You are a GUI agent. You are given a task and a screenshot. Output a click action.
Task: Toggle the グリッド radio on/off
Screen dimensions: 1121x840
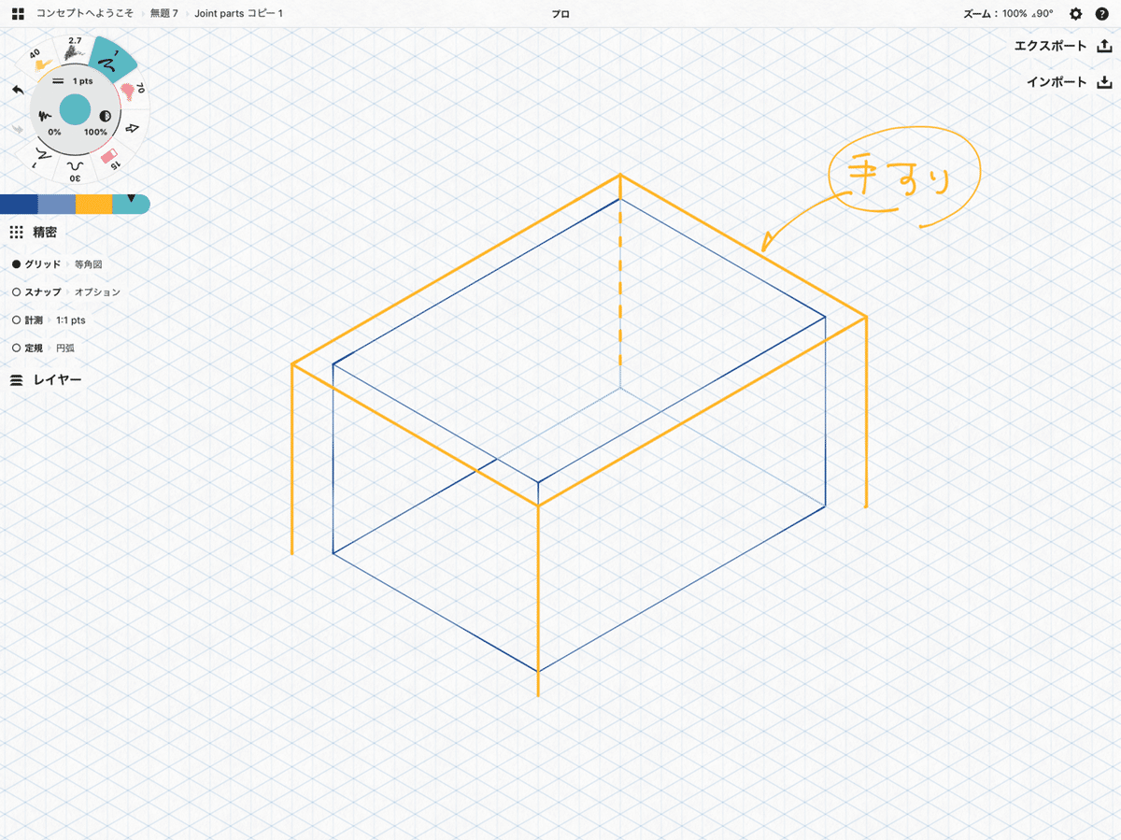[x=17, y=264]
